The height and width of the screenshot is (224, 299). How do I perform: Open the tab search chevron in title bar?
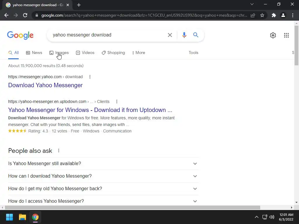[x=252, y=4]
